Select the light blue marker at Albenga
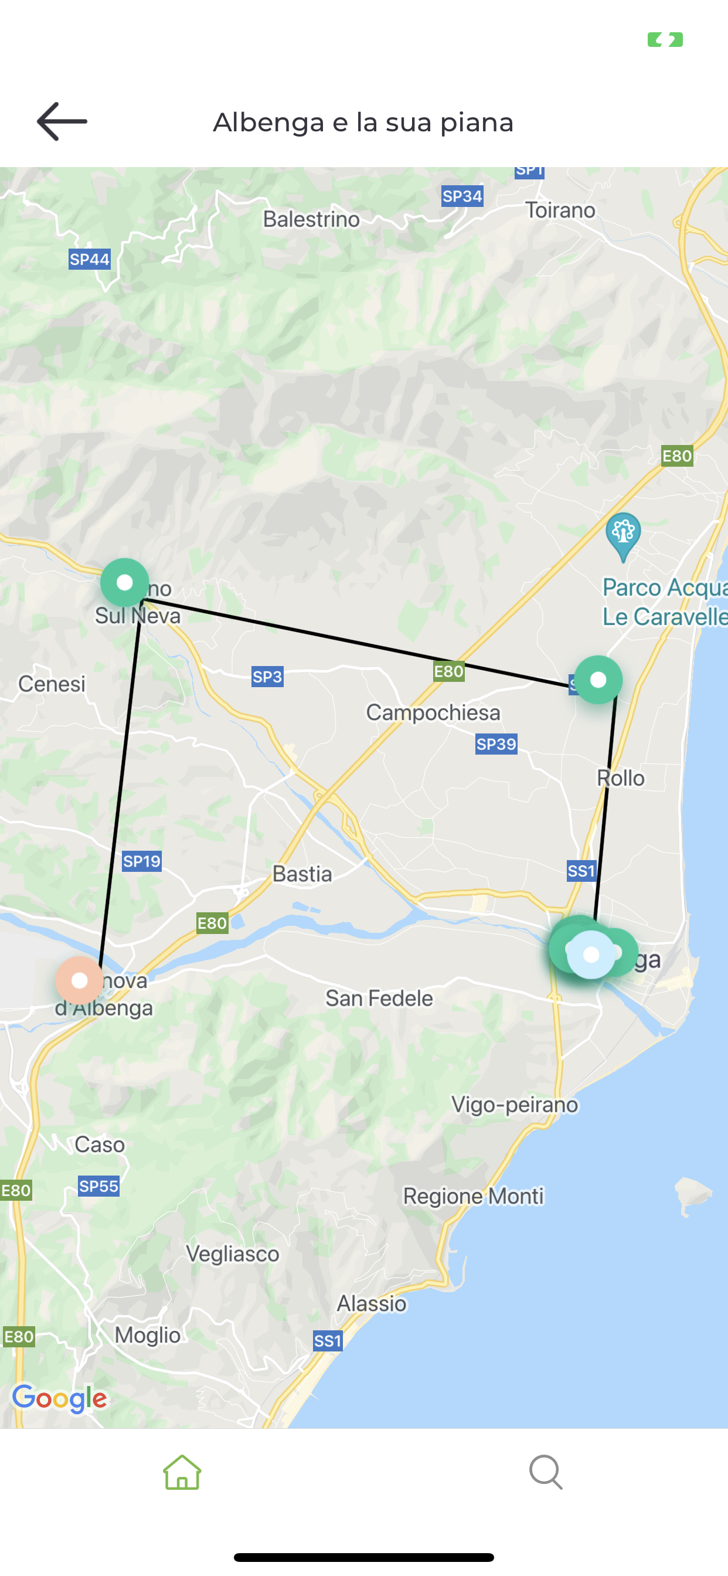 coord(591,955)
